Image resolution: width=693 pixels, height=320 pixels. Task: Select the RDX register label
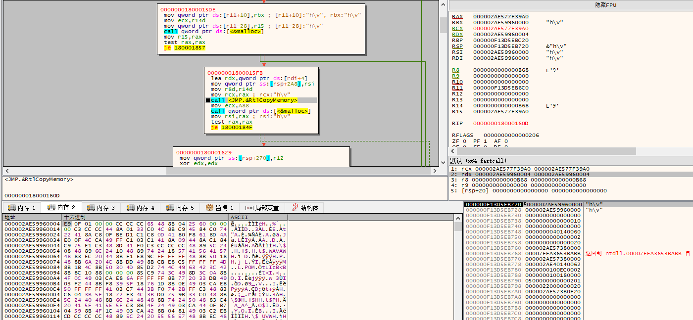(x=457, y=35)
